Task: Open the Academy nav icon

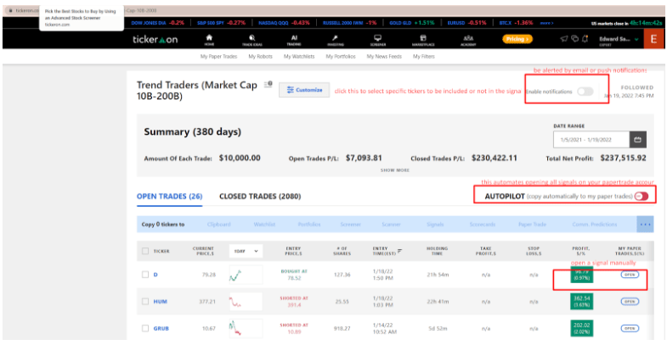Action: [468, 40]
